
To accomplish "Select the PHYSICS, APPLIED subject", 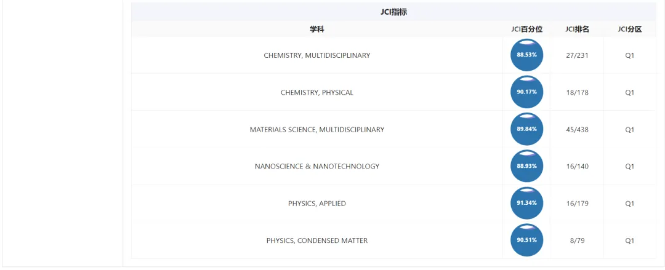I will point(316,204).
